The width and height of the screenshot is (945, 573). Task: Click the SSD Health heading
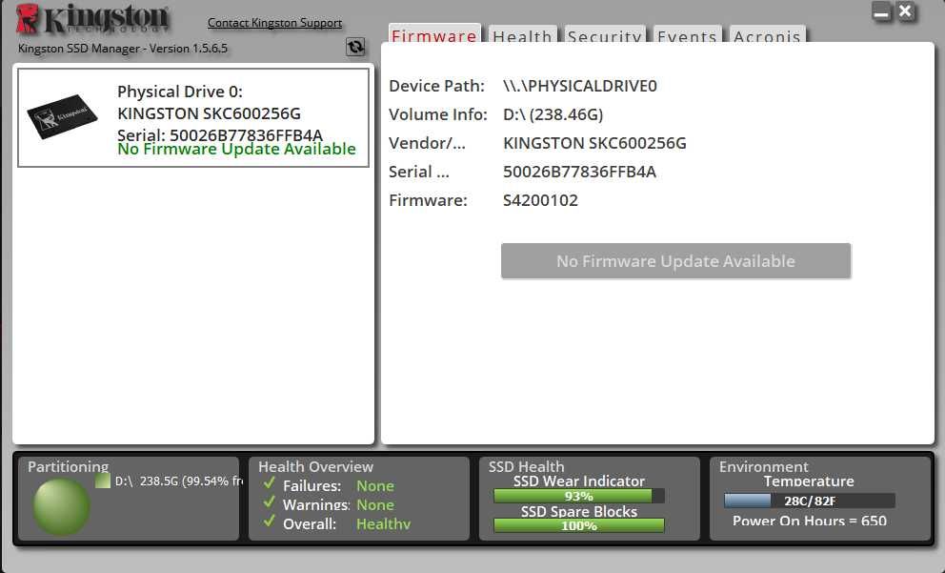tap(526, 466)
